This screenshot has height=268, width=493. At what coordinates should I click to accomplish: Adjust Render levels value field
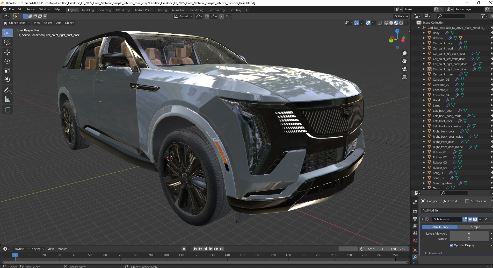tap(469, 239)
